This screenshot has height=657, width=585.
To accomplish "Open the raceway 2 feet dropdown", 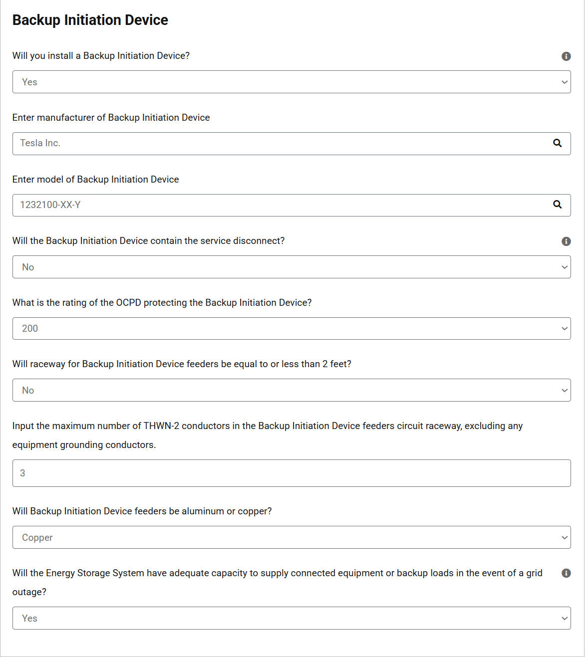I will (292, 390).
